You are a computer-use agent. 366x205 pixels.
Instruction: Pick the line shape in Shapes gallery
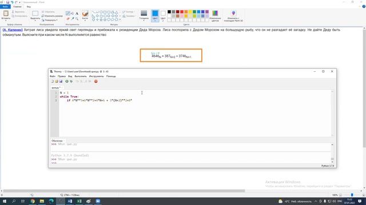pyautogui.click(x=93, y=12)
